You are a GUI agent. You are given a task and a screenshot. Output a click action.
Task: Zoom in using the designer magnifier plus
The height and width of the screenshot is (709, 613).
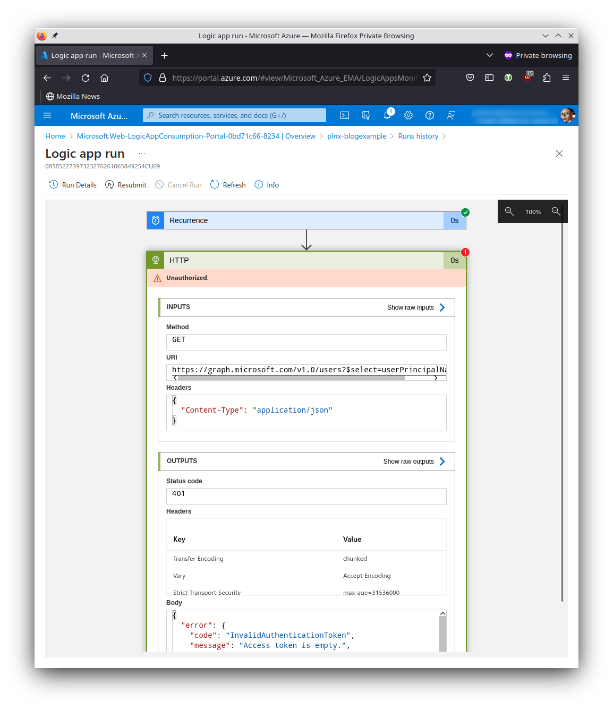coord(509,211)
